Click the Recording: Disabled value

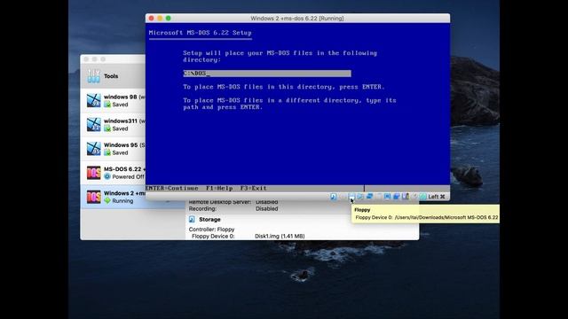(267, 209)
